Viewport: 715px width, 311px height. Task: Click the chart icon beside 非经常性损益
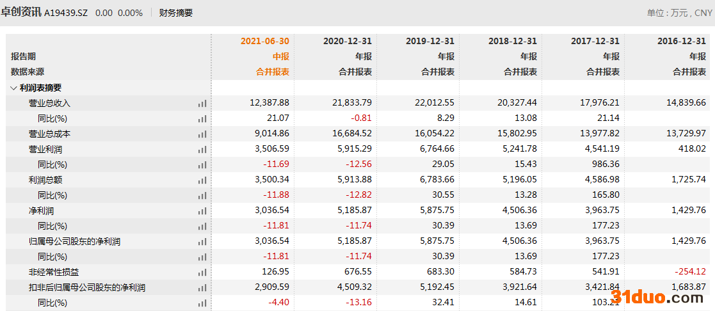point(202,272)
